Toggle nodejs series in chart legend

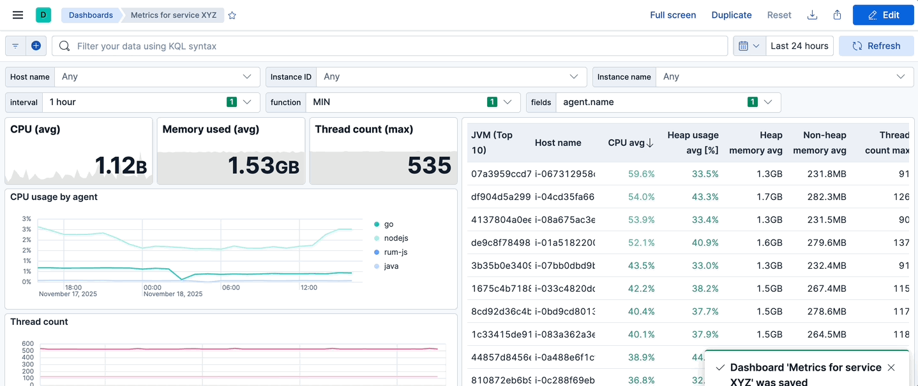395,238
